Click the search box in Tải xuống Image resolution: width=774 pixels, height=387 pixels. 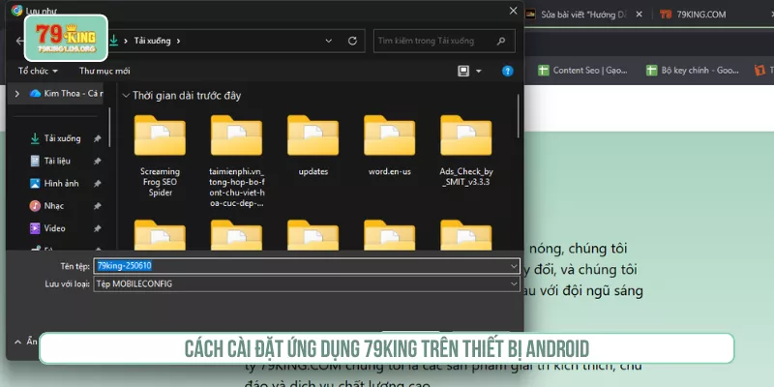[x=444, y=41]
